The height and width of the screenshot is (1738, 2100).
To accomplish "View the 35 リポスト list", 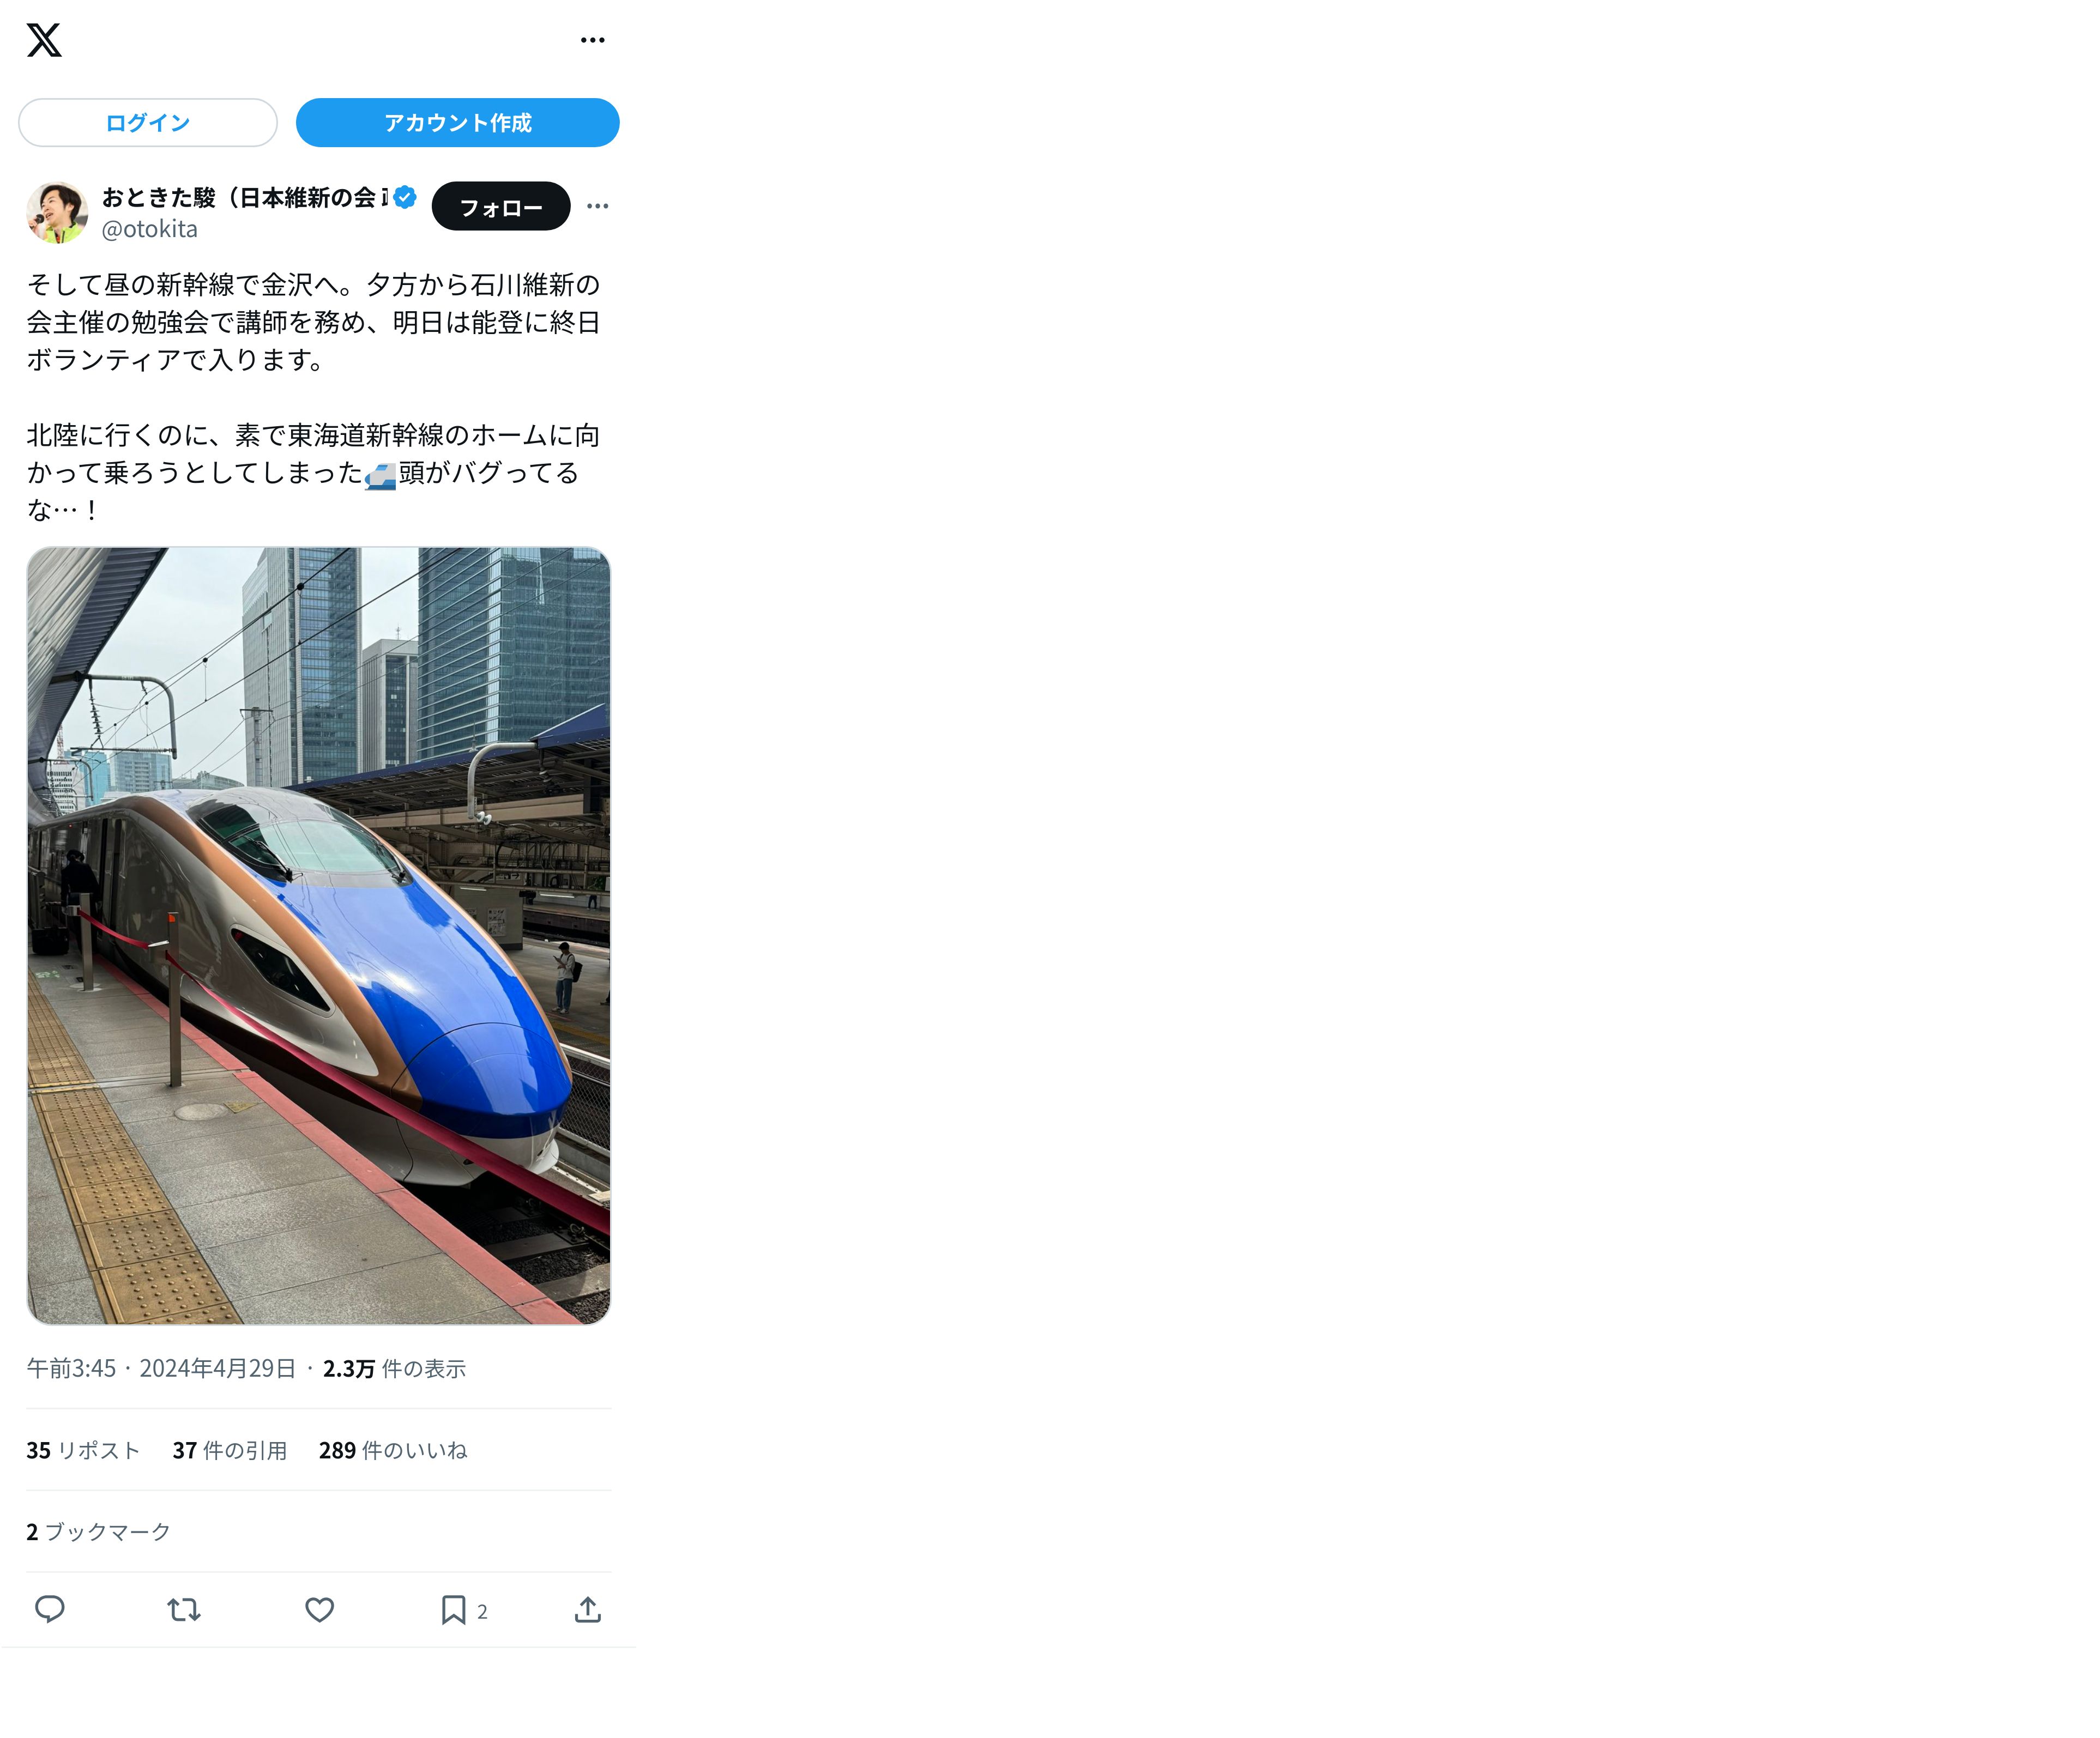I will click(83, 1450).
